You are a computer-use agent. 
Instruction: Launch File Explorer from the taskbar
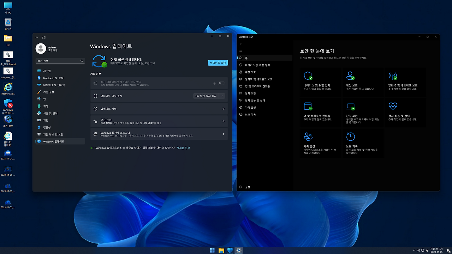(221, 250)
